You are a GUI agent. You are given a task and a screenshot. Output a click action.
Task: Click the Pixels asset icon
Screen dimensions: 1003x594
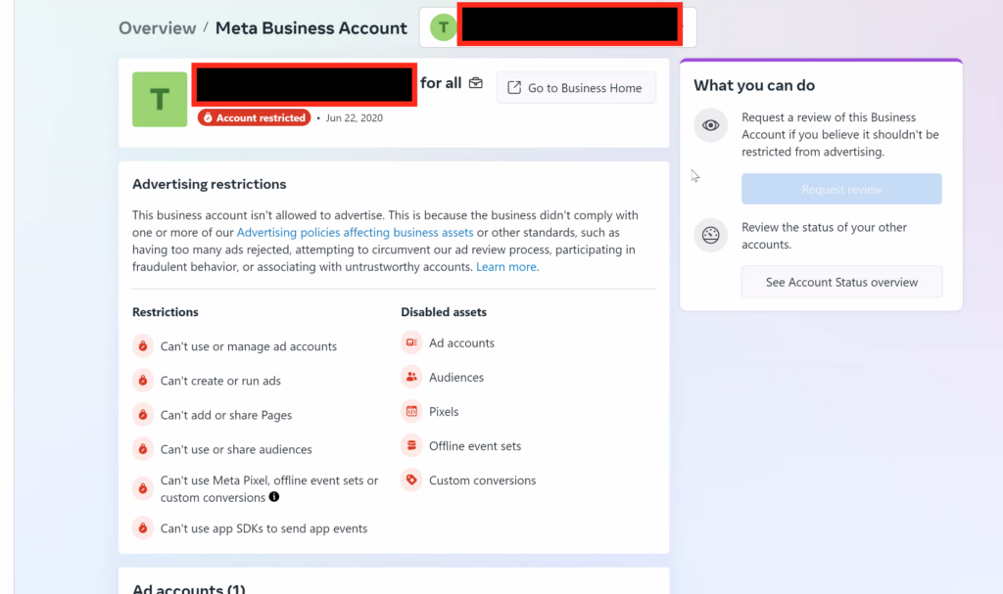coord(411,412)
